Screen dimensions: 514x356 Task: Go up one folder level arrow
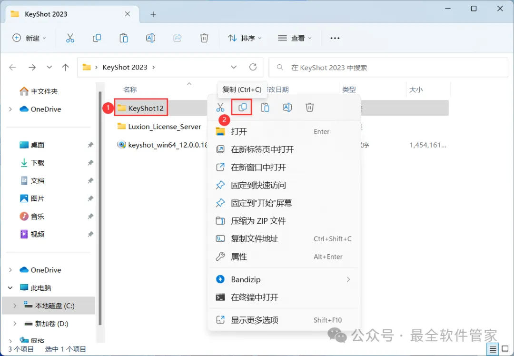click(66, 67)
